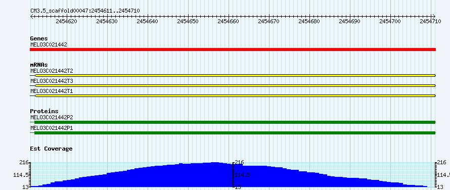Image resolution: width=450 pixels, height=190 pixels.
Task: Open the Genes track heading
Action: coord(39,38)
